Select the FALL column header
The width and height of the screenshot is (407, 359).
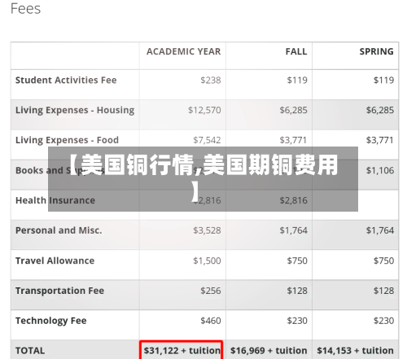pos(296,51)
